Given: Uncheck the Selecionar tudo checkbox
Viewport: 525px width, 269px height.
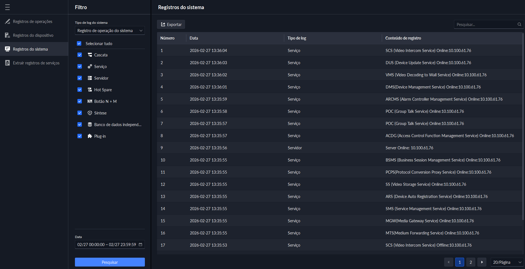Looking at the screenshot, I should [x=79, y=43].
